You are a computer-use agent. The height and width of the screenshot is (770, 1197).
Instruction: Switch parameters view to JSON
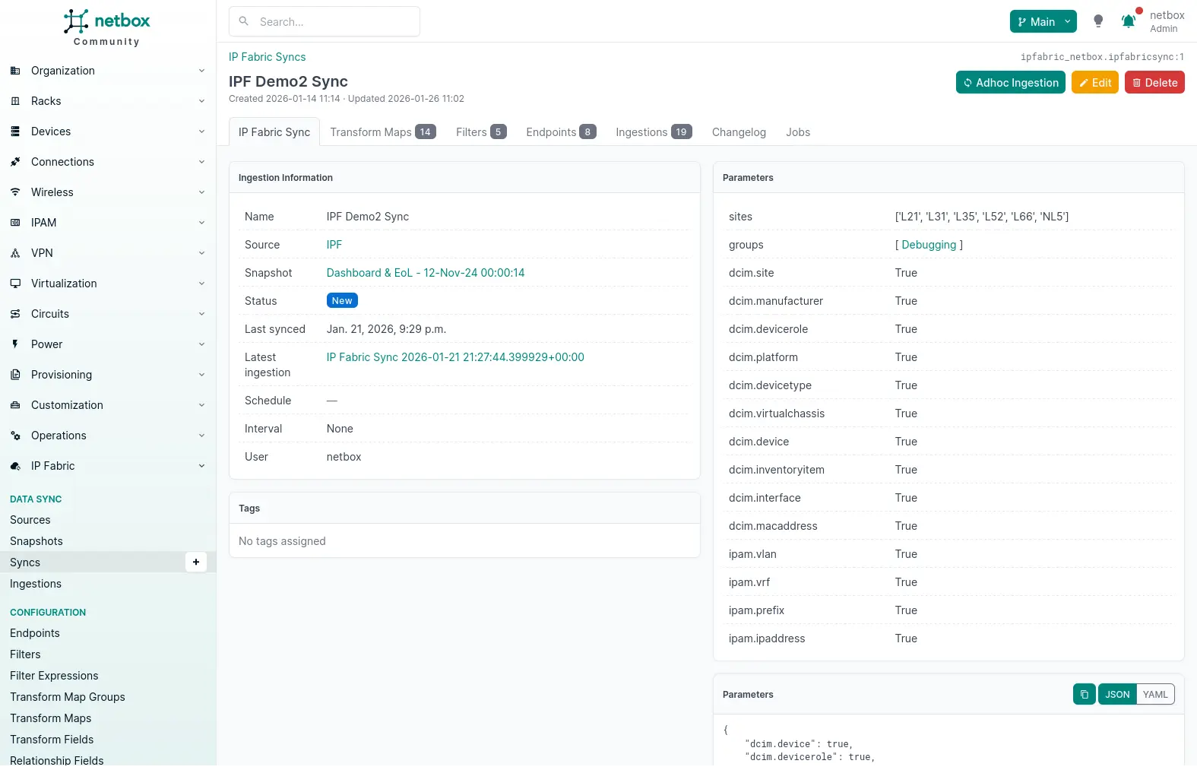1116,694
